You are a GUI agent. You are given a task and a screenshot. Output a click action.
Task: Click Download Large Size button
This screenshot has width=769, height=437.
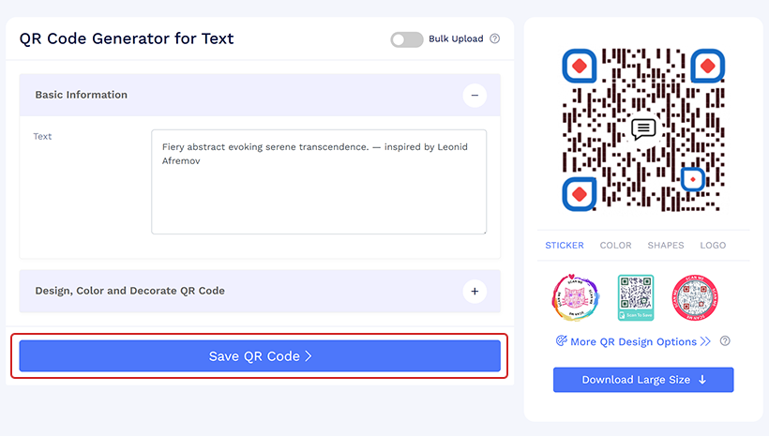coord(643,380)
